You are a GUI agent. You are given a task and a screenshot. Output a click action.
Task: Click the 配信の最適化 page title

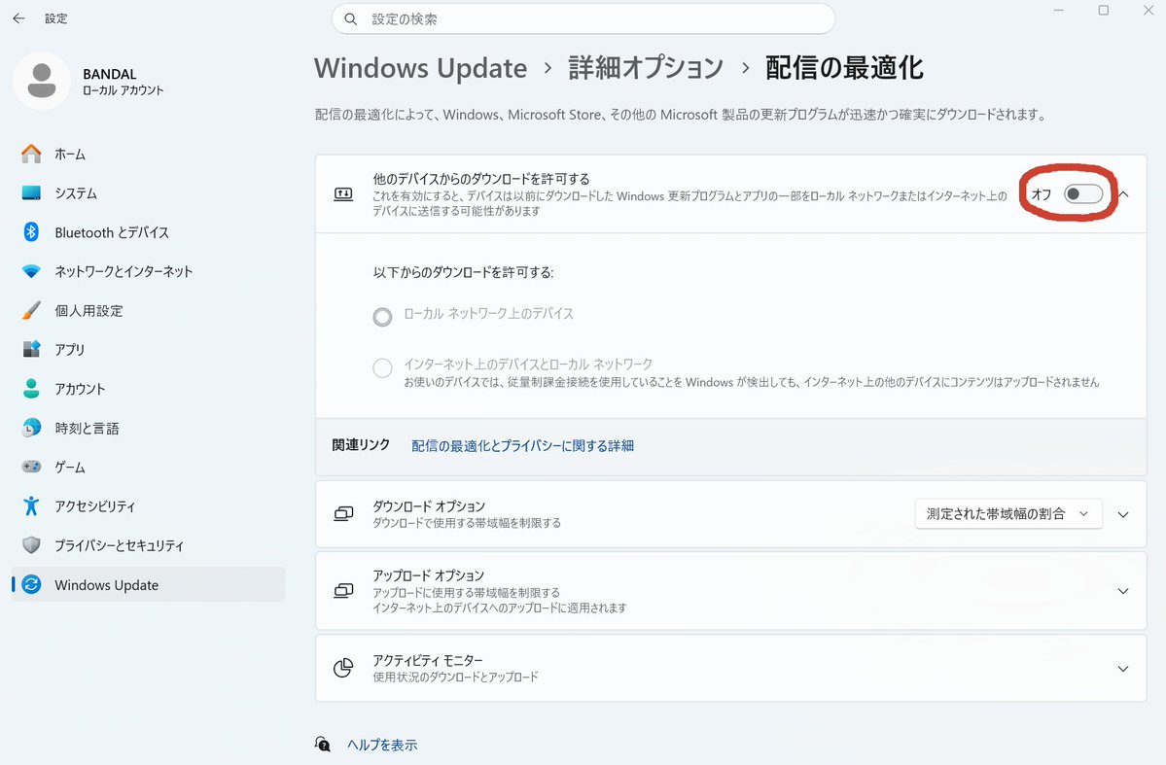(844, 68)
